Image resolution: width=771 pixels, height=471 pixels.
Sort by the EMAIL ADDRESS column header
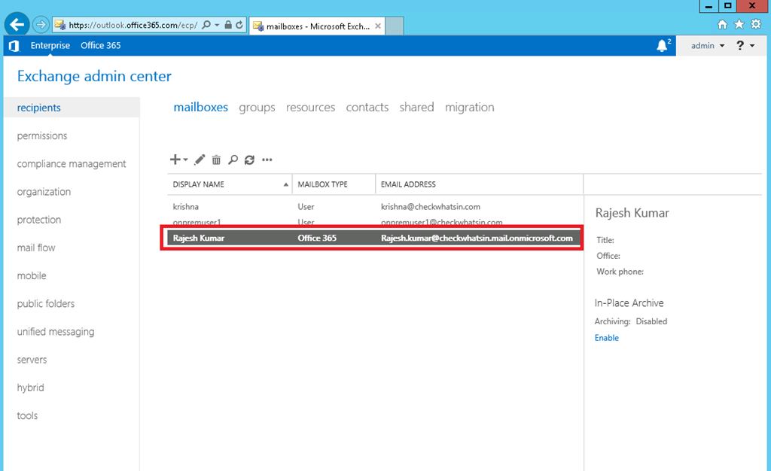point(480,184)
